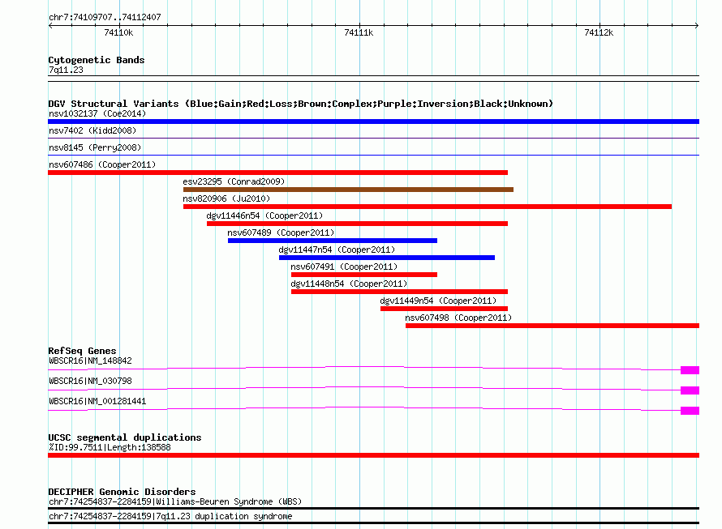Click the 74111k ruler label
The image size is (722, 529).
(359, 32)
